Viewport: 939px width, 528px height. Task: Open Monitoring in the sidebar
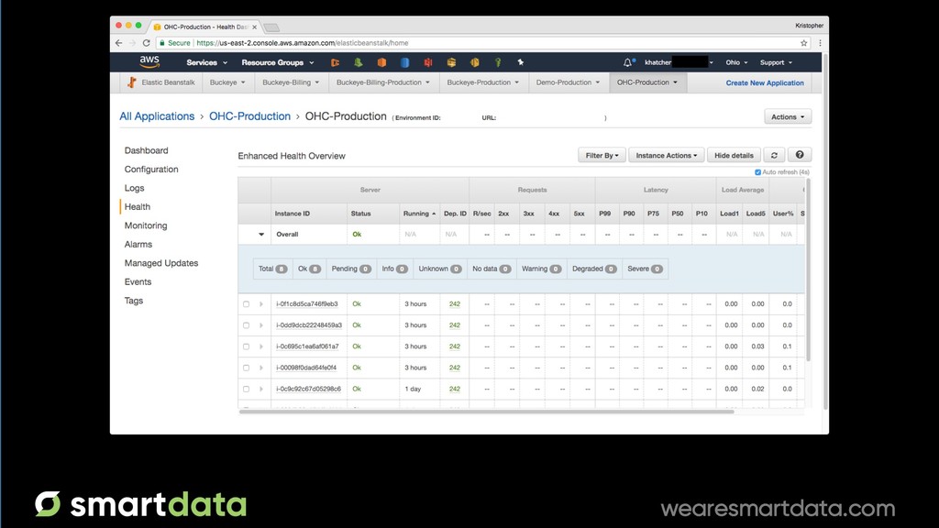[146, 225]
